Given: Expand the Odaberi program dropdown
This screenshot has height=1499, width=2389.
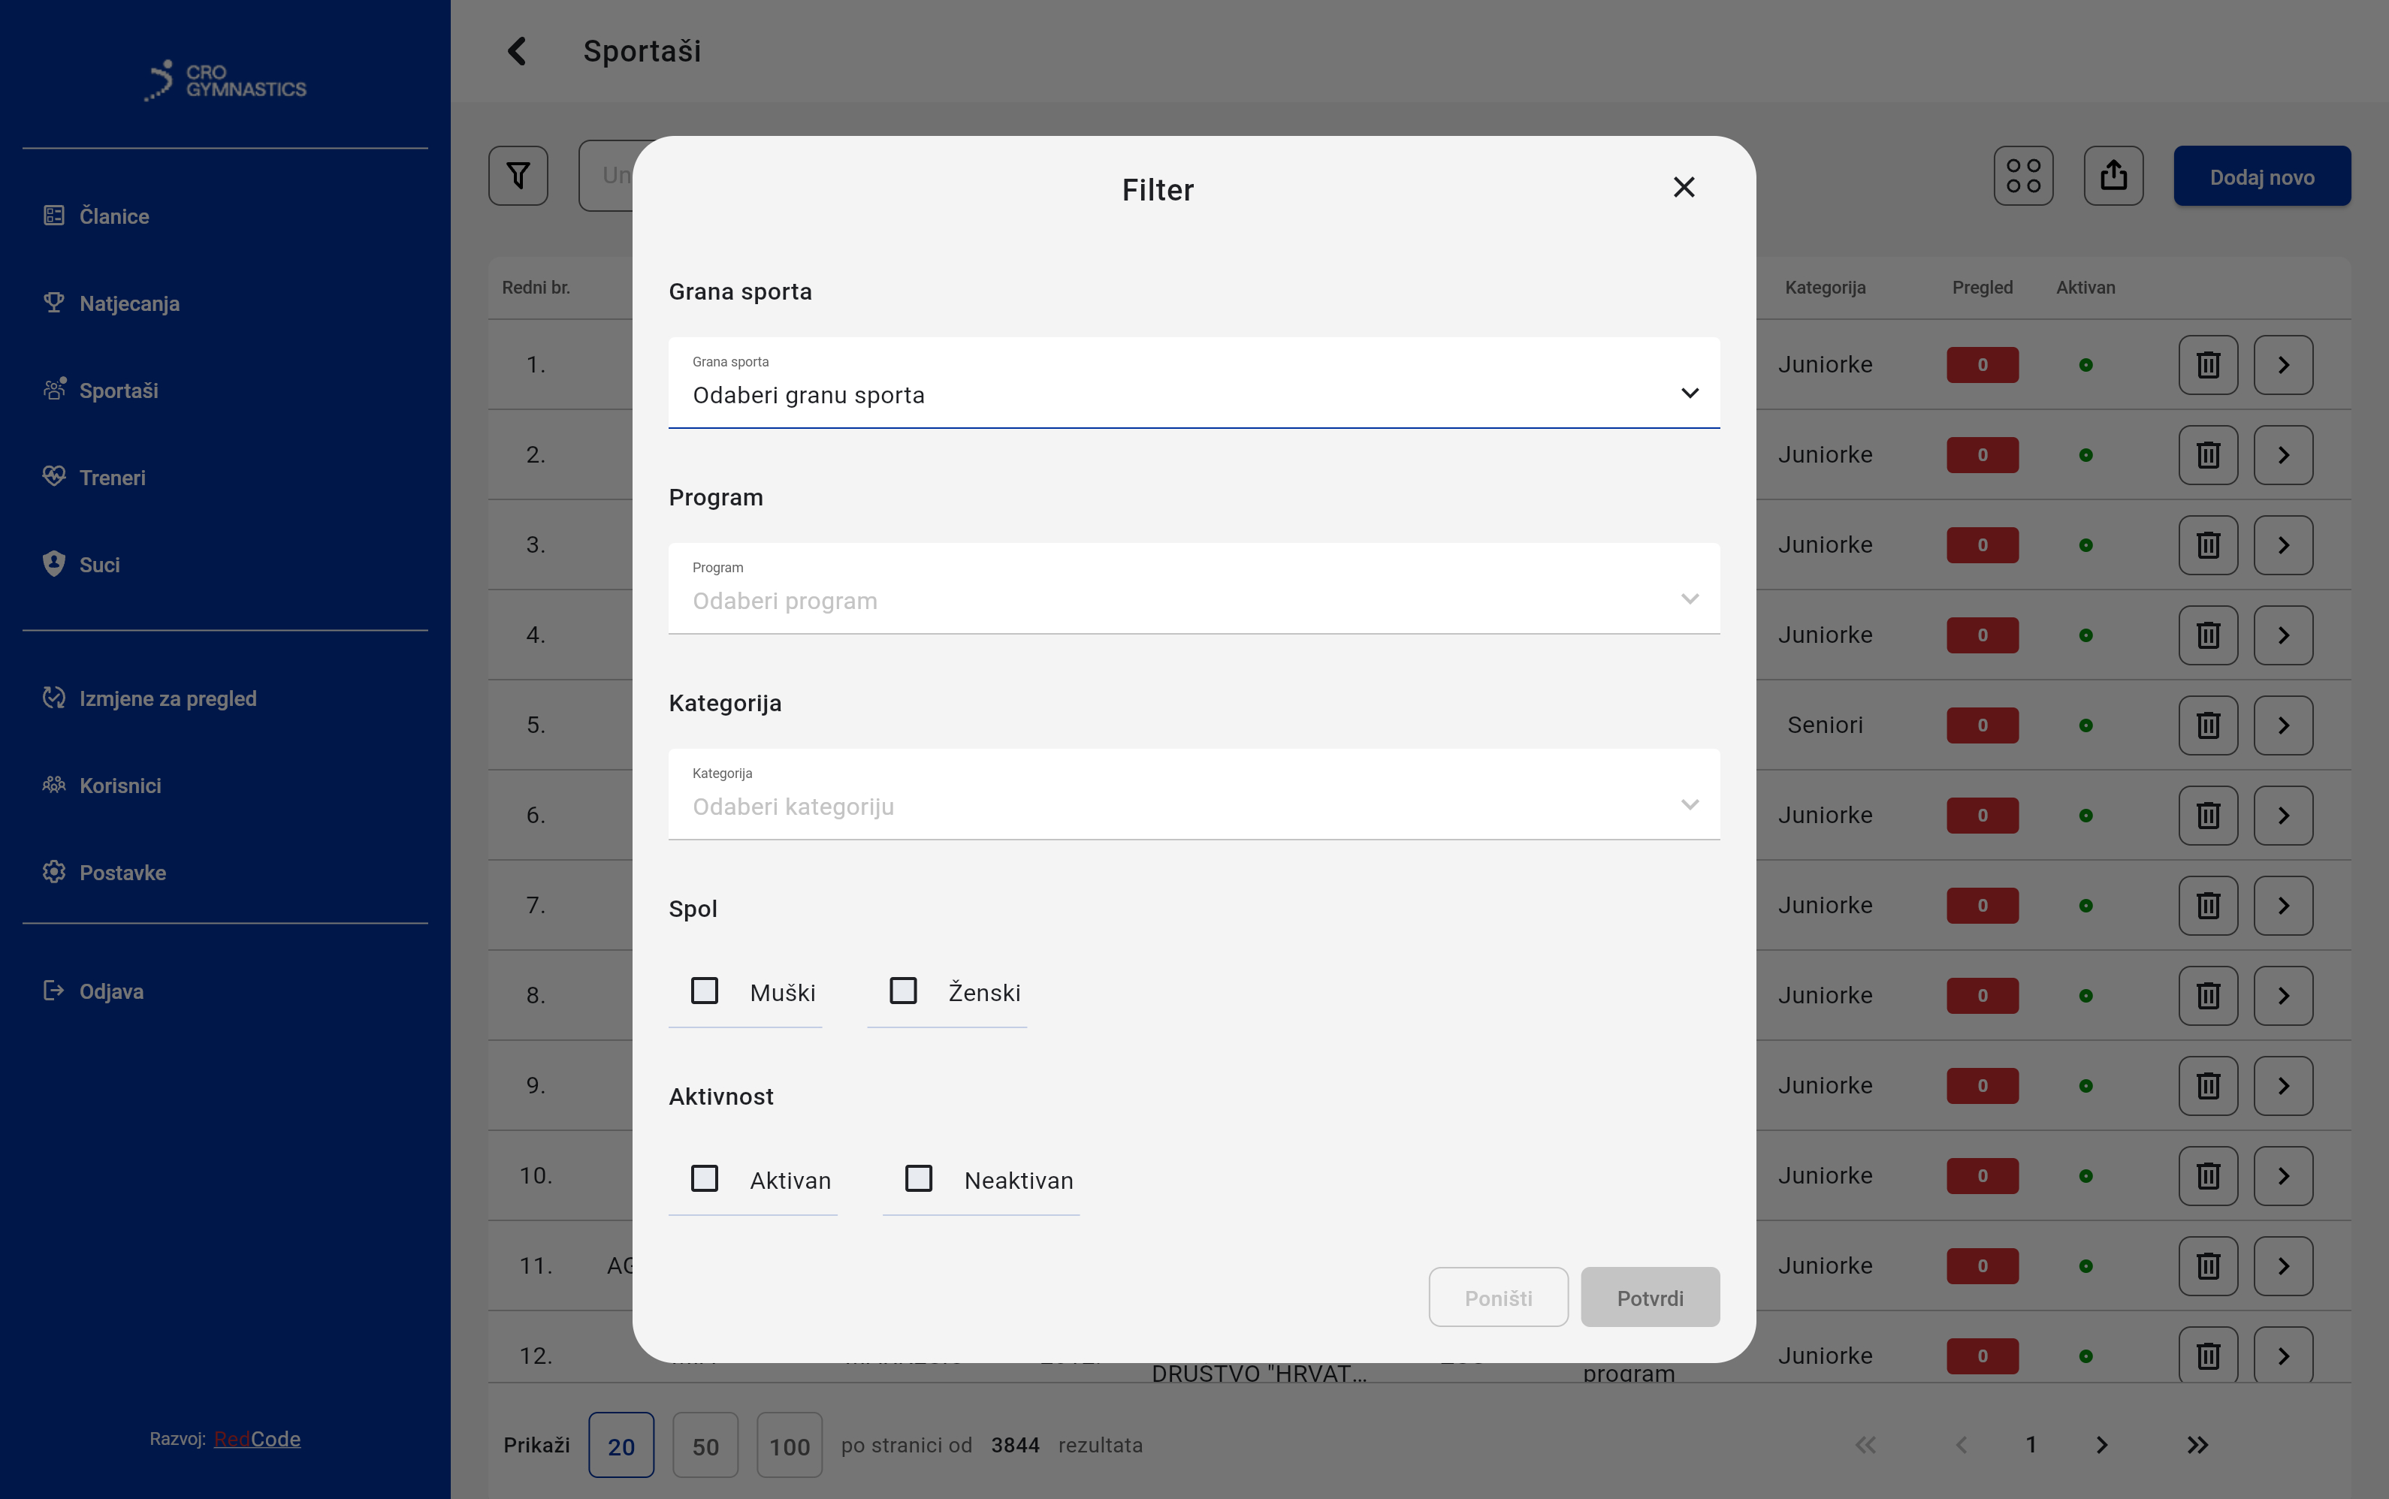Looking at the screenshot, I should (x=1193, y=589).
